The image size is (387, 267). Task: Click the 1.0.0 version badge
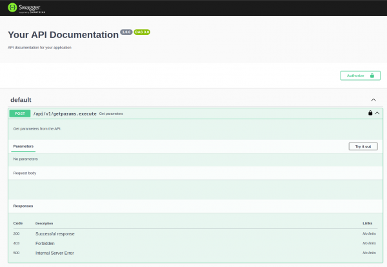click(x=126, y=32)
